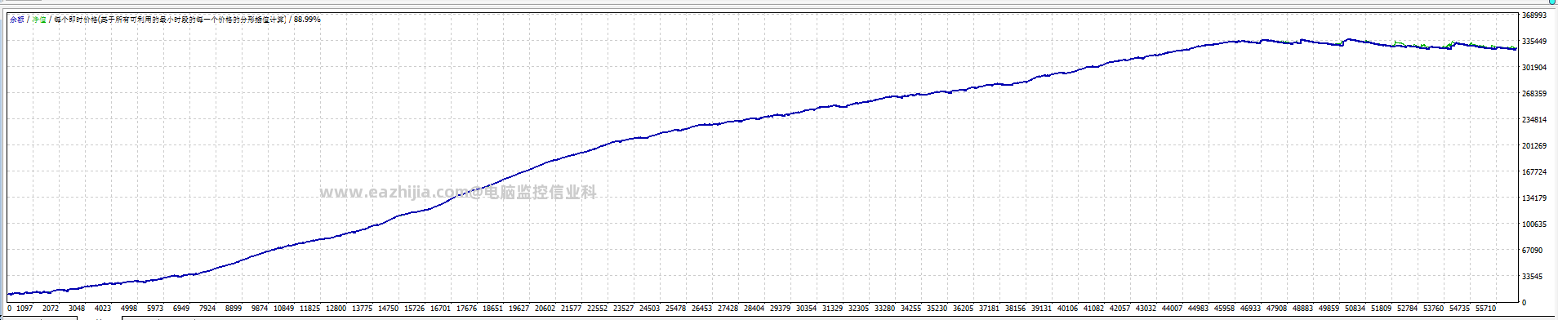
Task: Click the 1097 x-axis label
Action: pyautogui.click(x=24, y=309)
